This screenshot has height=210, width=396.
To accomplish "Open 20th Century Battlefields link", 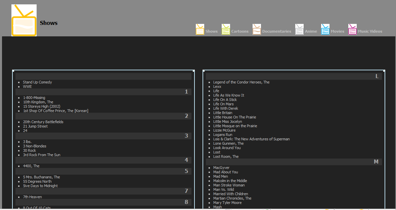I will [x=43, y=122].
